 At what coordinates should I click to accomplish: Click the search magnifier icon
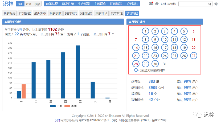[210, 4]
